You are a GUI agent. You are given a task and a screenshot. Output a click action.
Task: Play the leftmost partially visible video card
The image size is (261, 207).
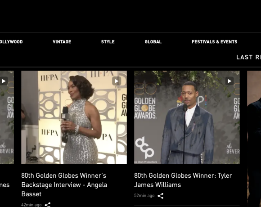4,81
